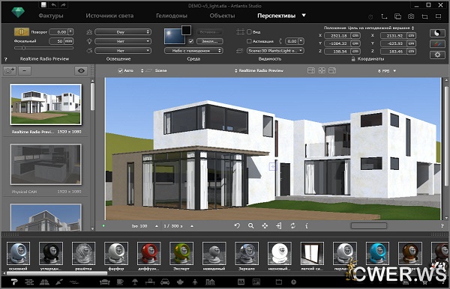The width and height of the screenshot is (450, 289).
Task: Click the middle display layout icon
Action: (x=322, y=70)
